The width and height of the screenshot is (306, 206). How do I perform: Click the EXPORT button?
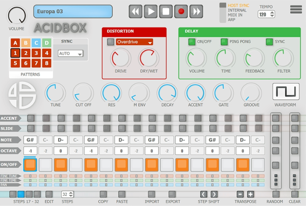pos(172,194)
